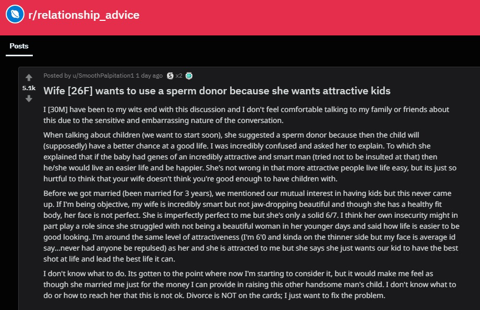Click the empty red header banner area
480x310 pixels.
[306, 18]
